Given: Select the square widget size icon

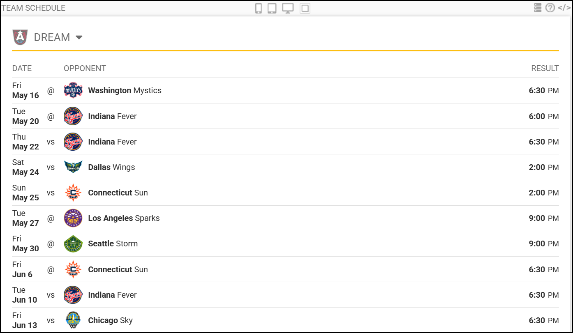Looking at the screenshot, I should coord(305,8).
